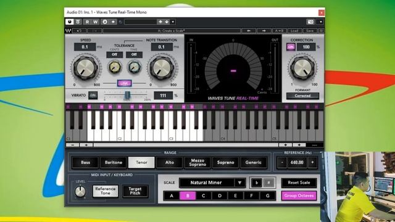
Task: Select Tenor range
Action: [x=141, y=162]
